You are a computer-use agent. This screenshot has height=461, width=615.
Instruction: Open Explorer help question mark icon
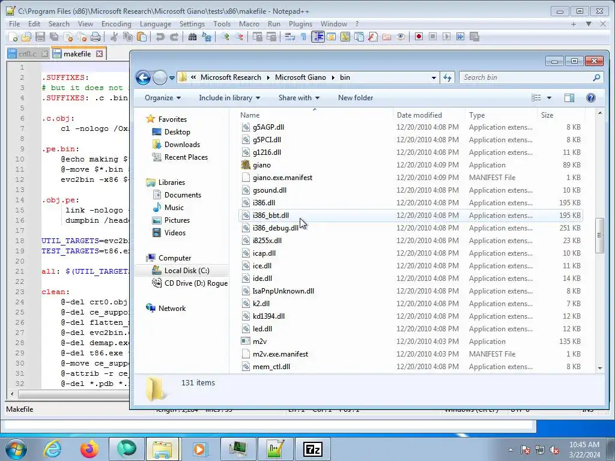click(591, 98)
